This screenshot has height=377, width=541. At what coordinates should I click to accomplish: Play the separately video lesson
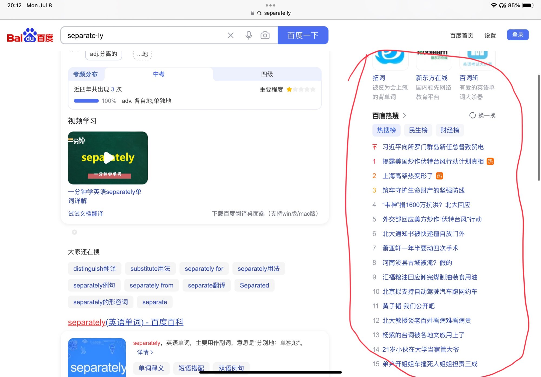point(108,158)
